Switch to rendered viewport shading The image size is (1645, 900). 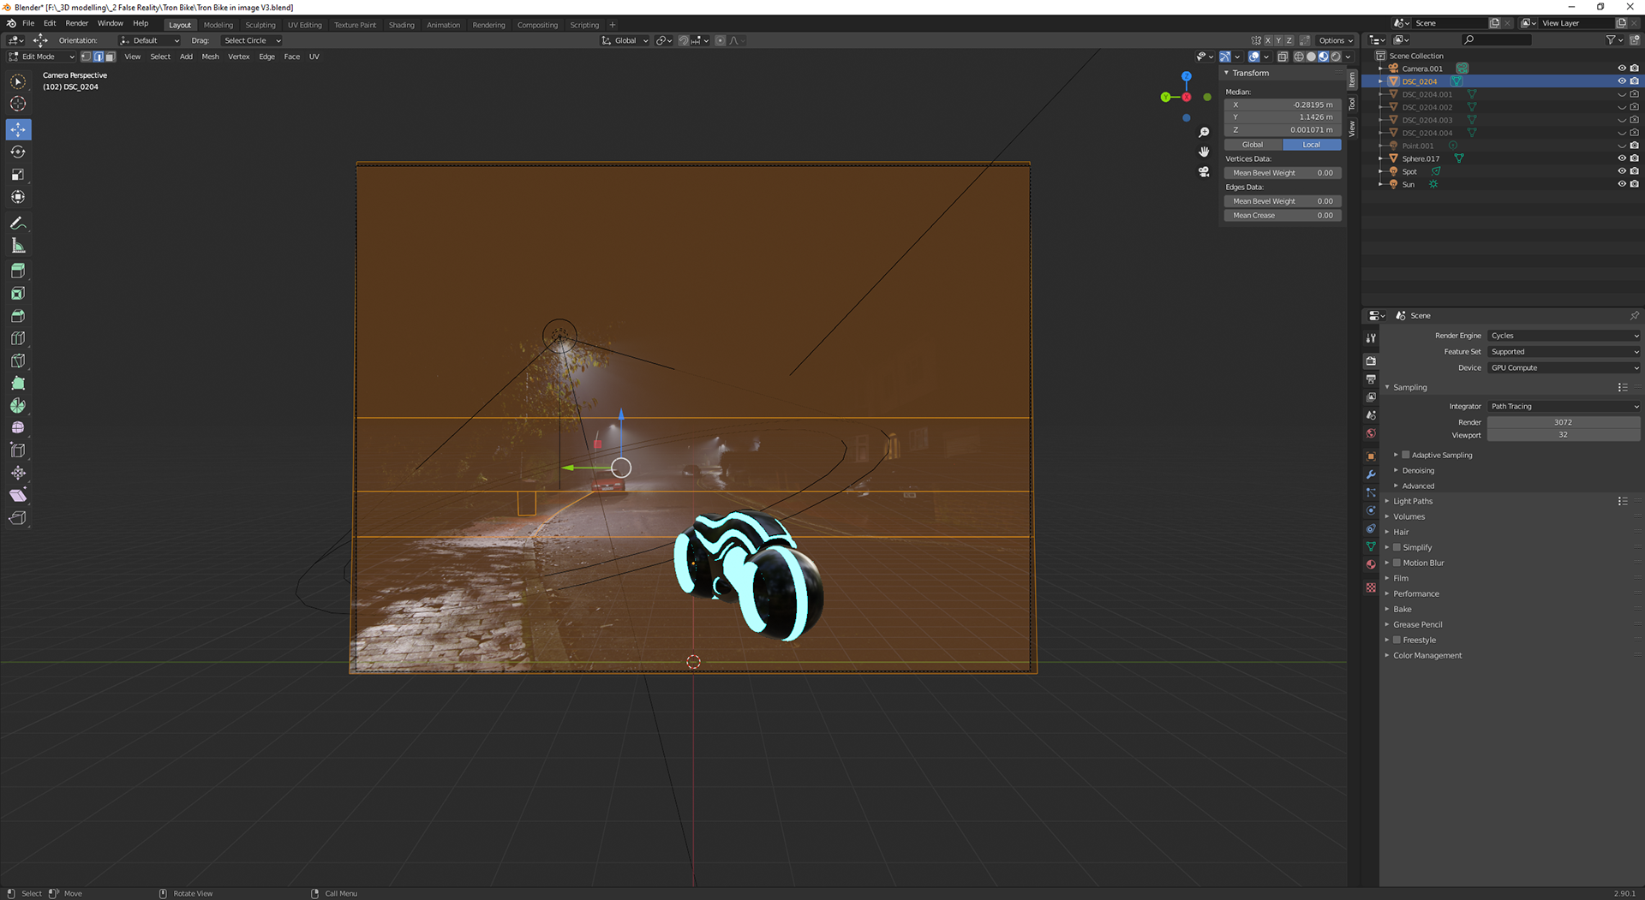(x=1336, y=57)
